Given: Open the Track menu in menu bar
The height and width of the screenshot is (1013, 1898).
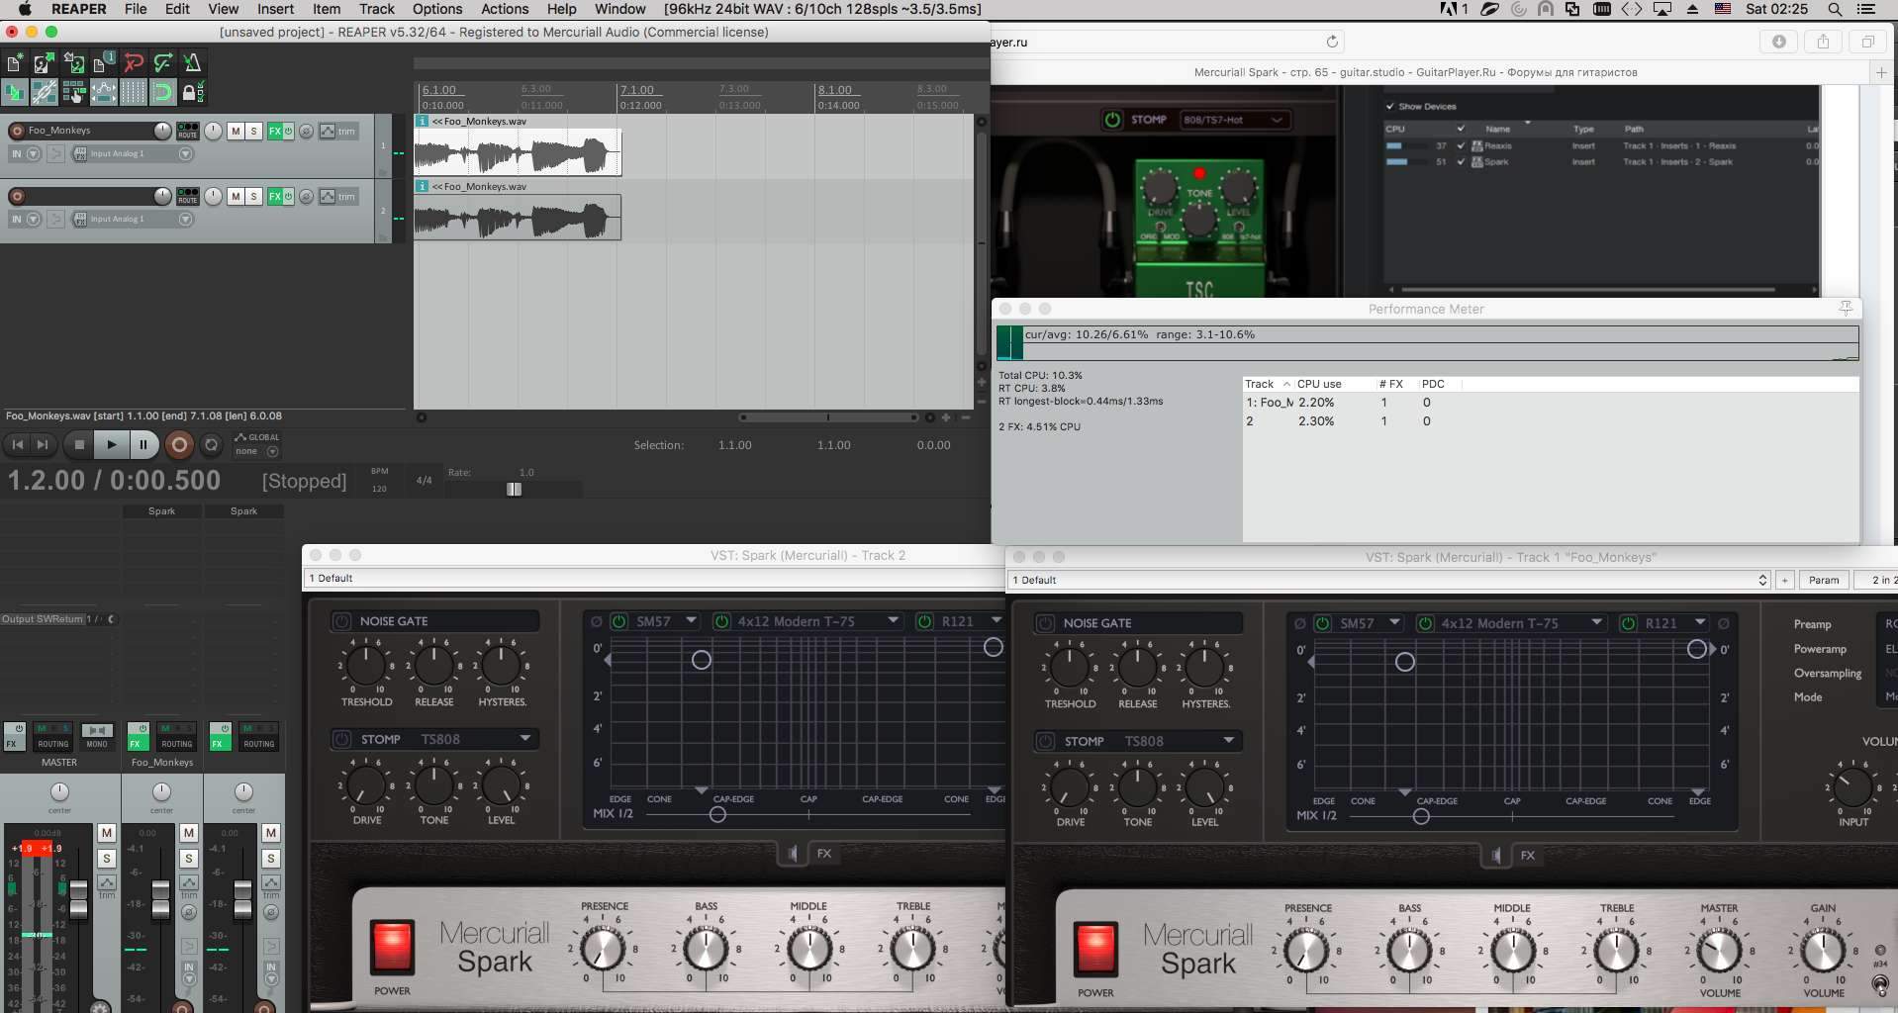Looking at the screenshot, I should [376, 9].
